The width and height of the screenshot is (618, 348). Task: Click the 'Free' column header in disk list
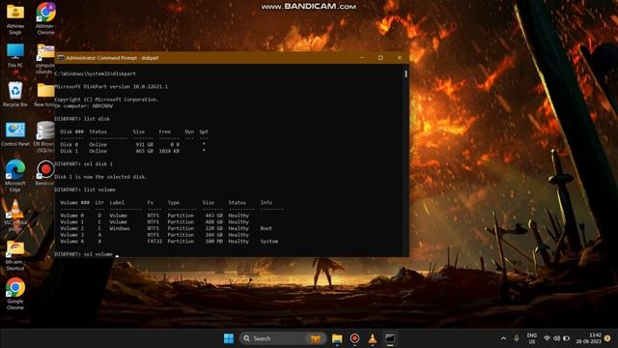tap(165, 131)
